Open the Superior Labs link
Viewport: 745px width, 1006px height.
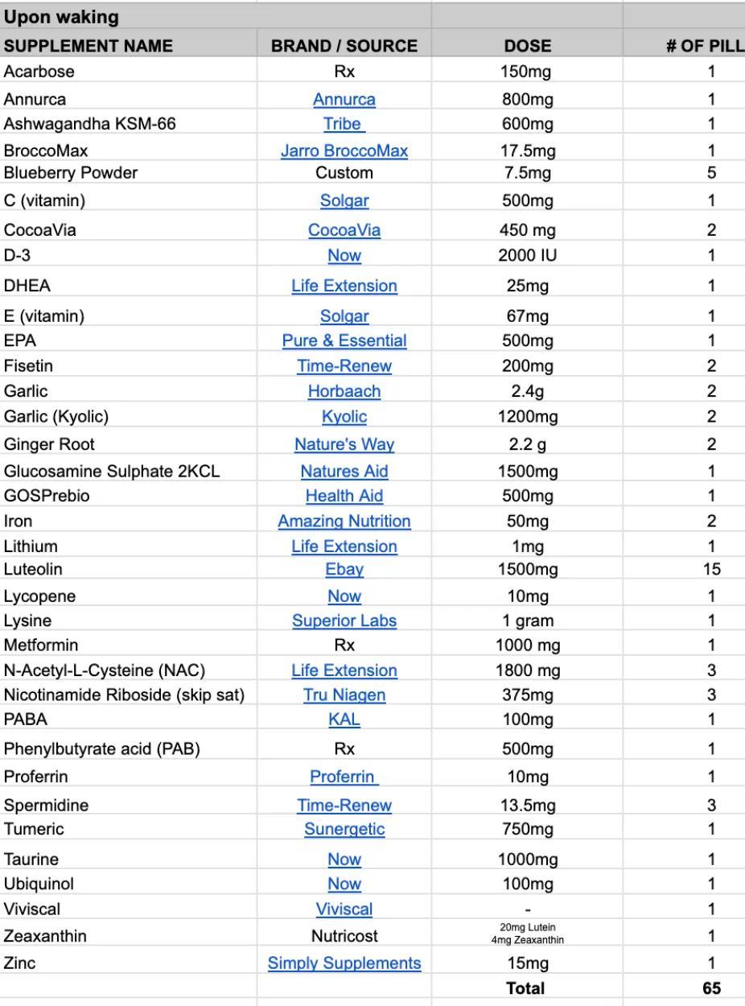(x=344, y=621)
